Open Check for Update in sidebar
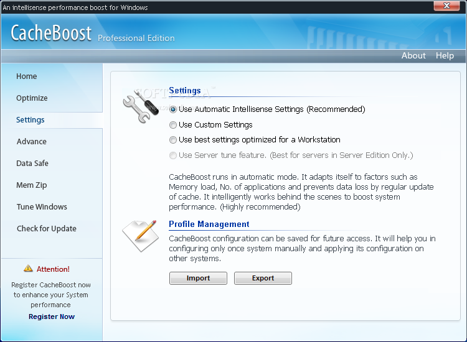This screenshot has width=467, height=342. tap(47, 229)
